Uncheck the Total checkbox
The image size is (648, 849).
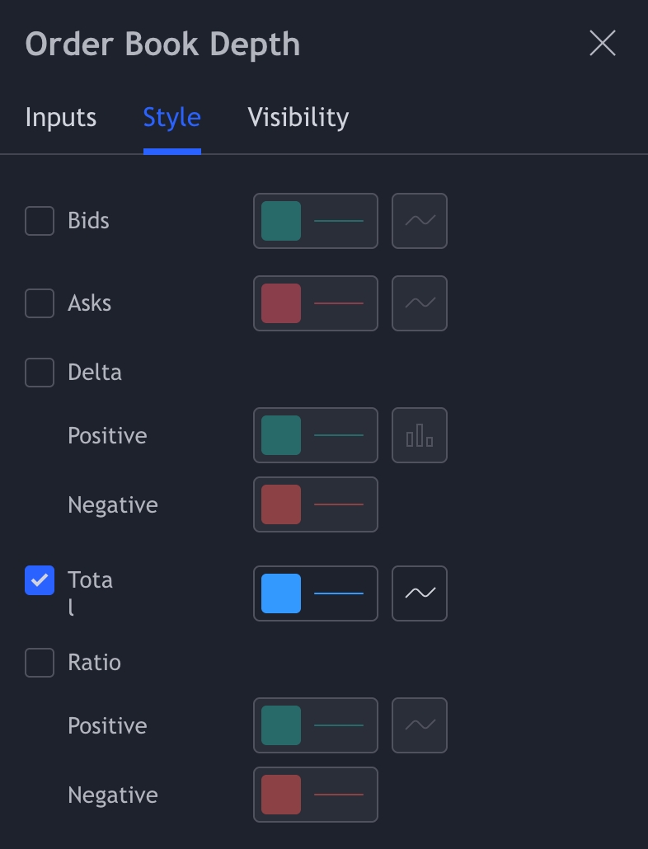tap(40, 580)
